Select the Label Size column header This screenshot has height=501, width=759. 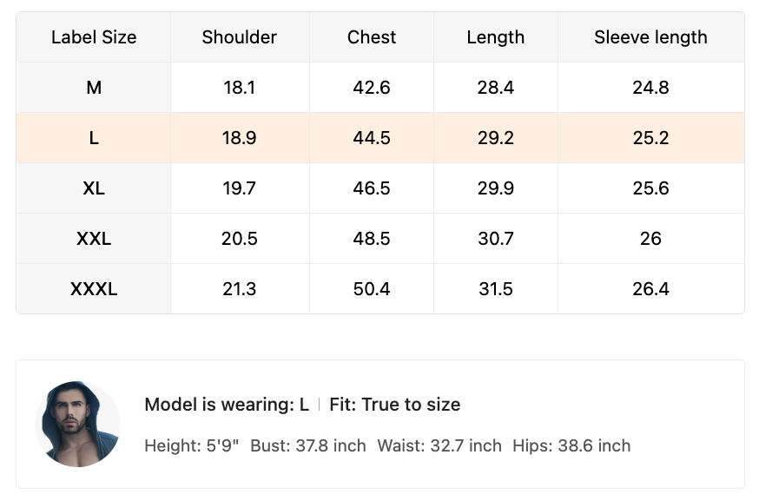(94, 37)
